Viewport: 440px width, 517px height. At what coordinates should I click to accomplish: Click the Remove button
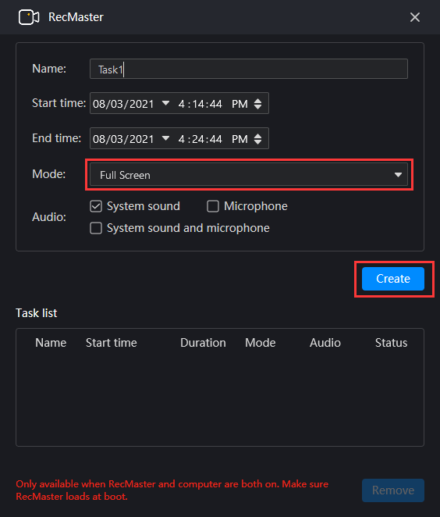pyautogui.click(x=393, y=490)
